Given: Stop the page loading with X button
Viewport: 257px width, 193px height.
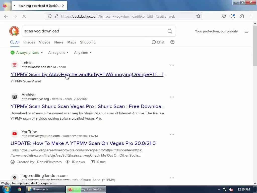Looking at the screenshot, I should point(24,16).
